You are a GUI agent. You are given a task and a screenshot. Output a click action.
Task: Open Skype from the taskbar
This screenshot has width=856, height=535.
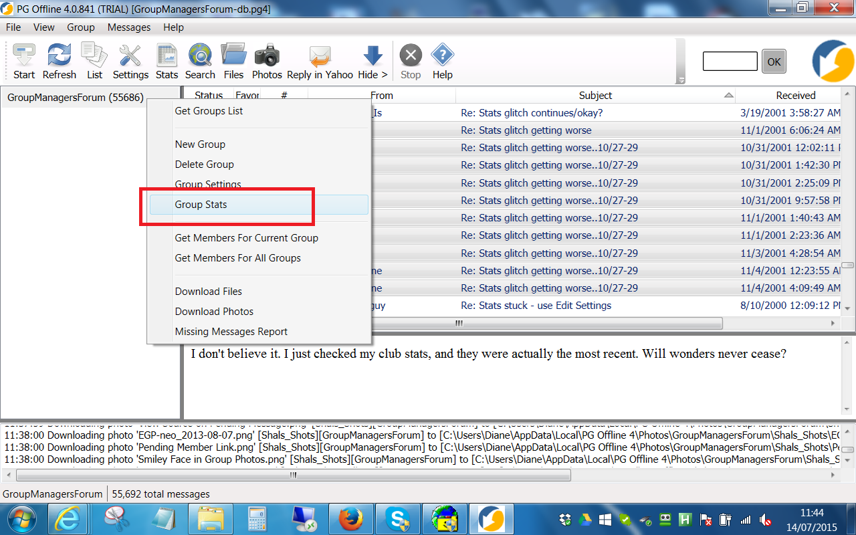[399, 519]
